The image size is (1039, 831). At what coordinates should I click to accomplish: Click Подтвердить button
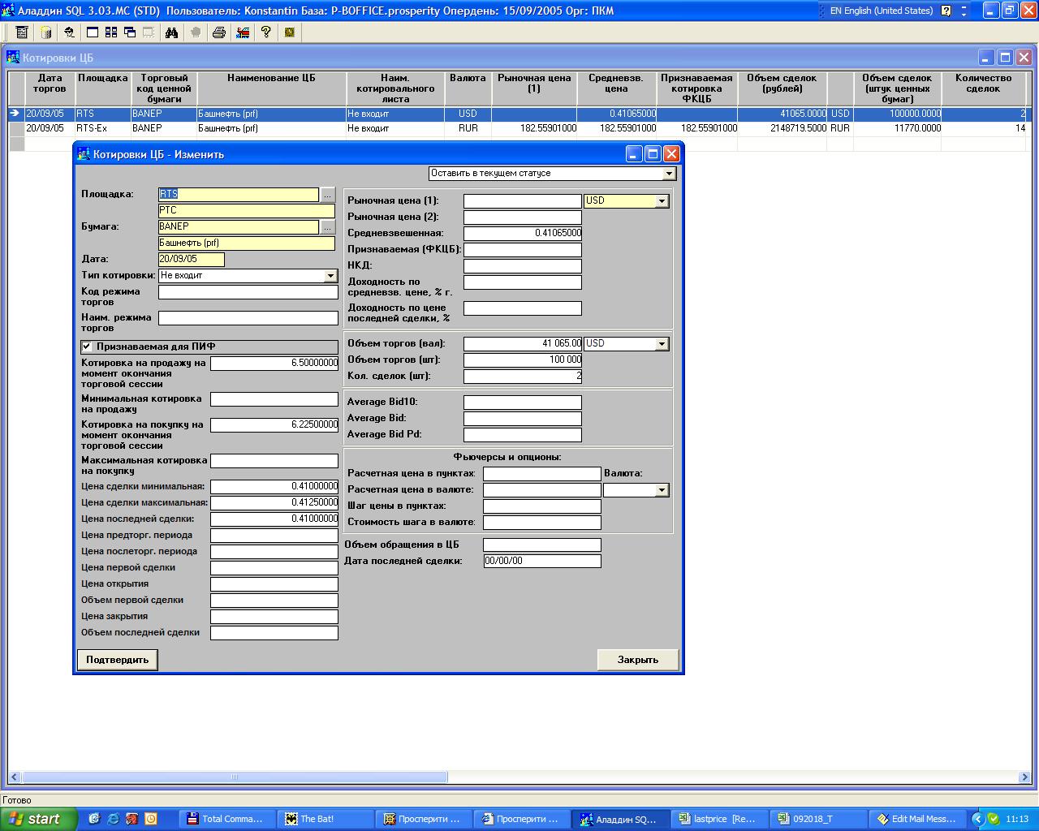[x=118, y=660]
